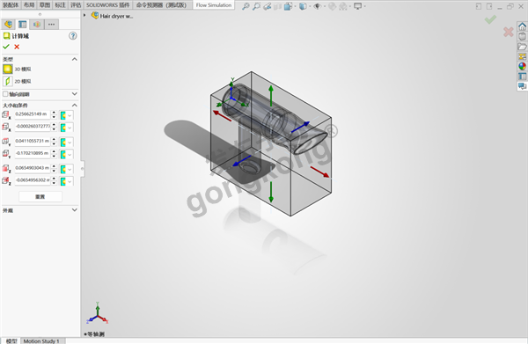Open SOLIDWORKS Resources home icon
Screen dimensions: 528x344
tap(522, 26)
